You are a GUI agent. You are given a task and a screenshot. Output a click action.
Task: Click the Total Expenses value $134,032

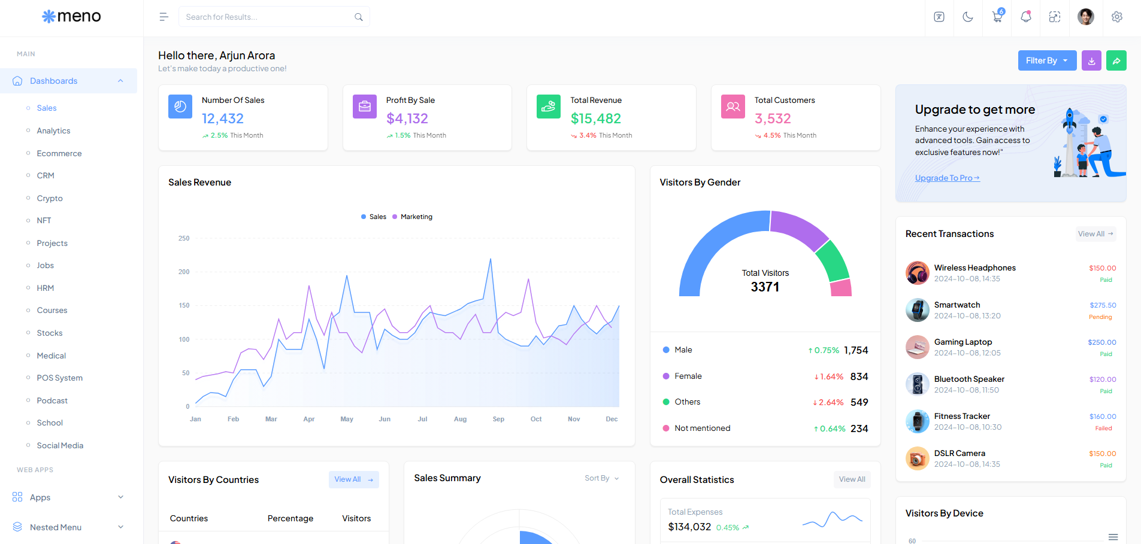(689, 527)
